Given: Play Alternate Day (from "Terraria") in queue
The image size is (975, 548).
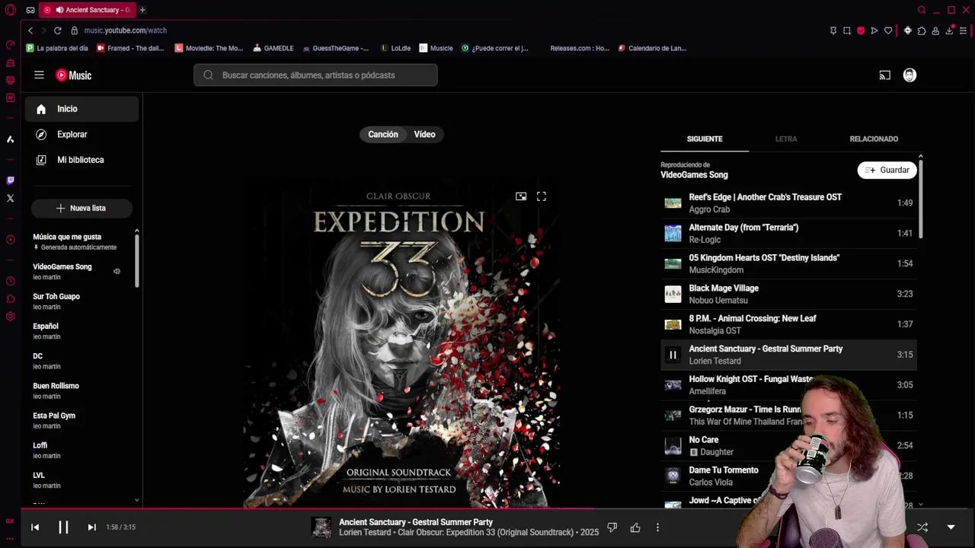Looking at the screenshot, I should 788,233.
